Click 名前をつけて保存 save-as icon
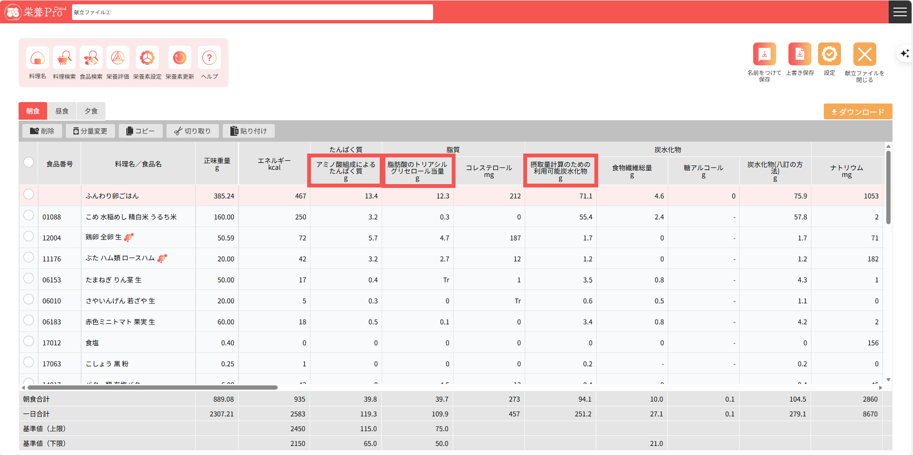The image size is (913, 455). pyautogui.click(x=764, y=54)
